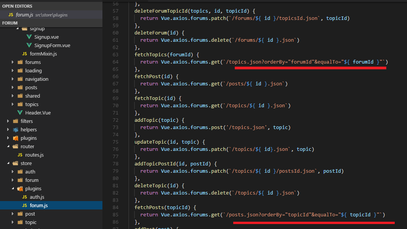The height and width of the screenshot is (229, 407).
Task: Click the Vue icon beside Signup.vue
Action: (29, 37)
